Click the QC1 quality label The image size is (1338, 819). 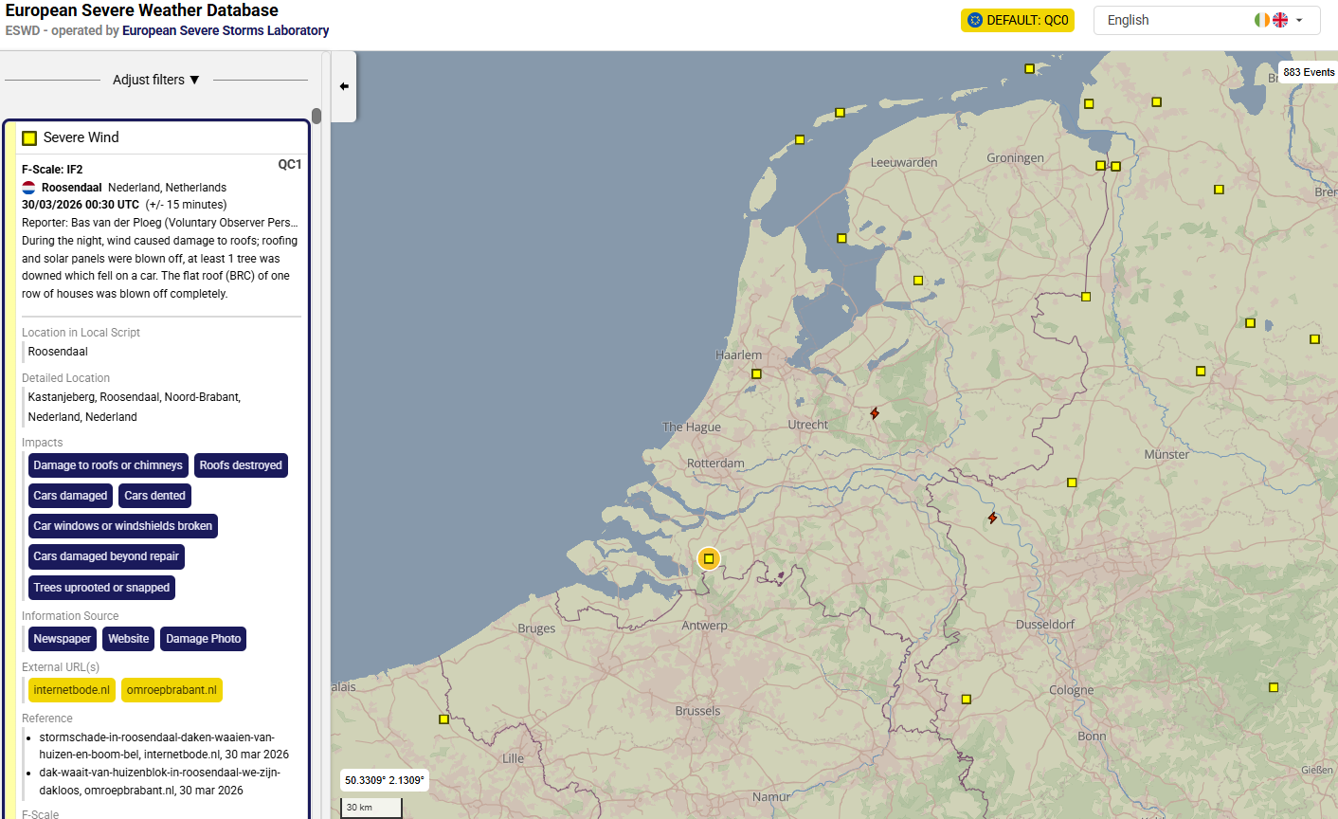(x=290, y=165)
